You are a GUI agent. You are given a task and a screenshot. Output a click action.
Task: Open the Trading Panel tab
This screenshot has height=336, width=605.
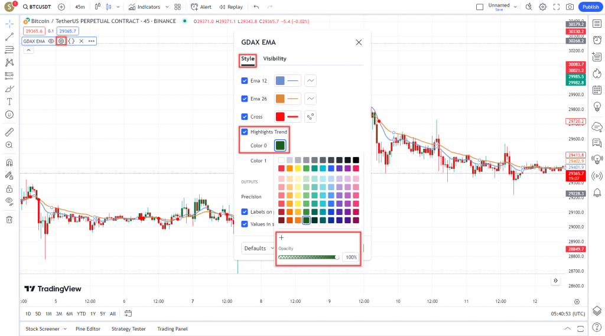(173, 329)
